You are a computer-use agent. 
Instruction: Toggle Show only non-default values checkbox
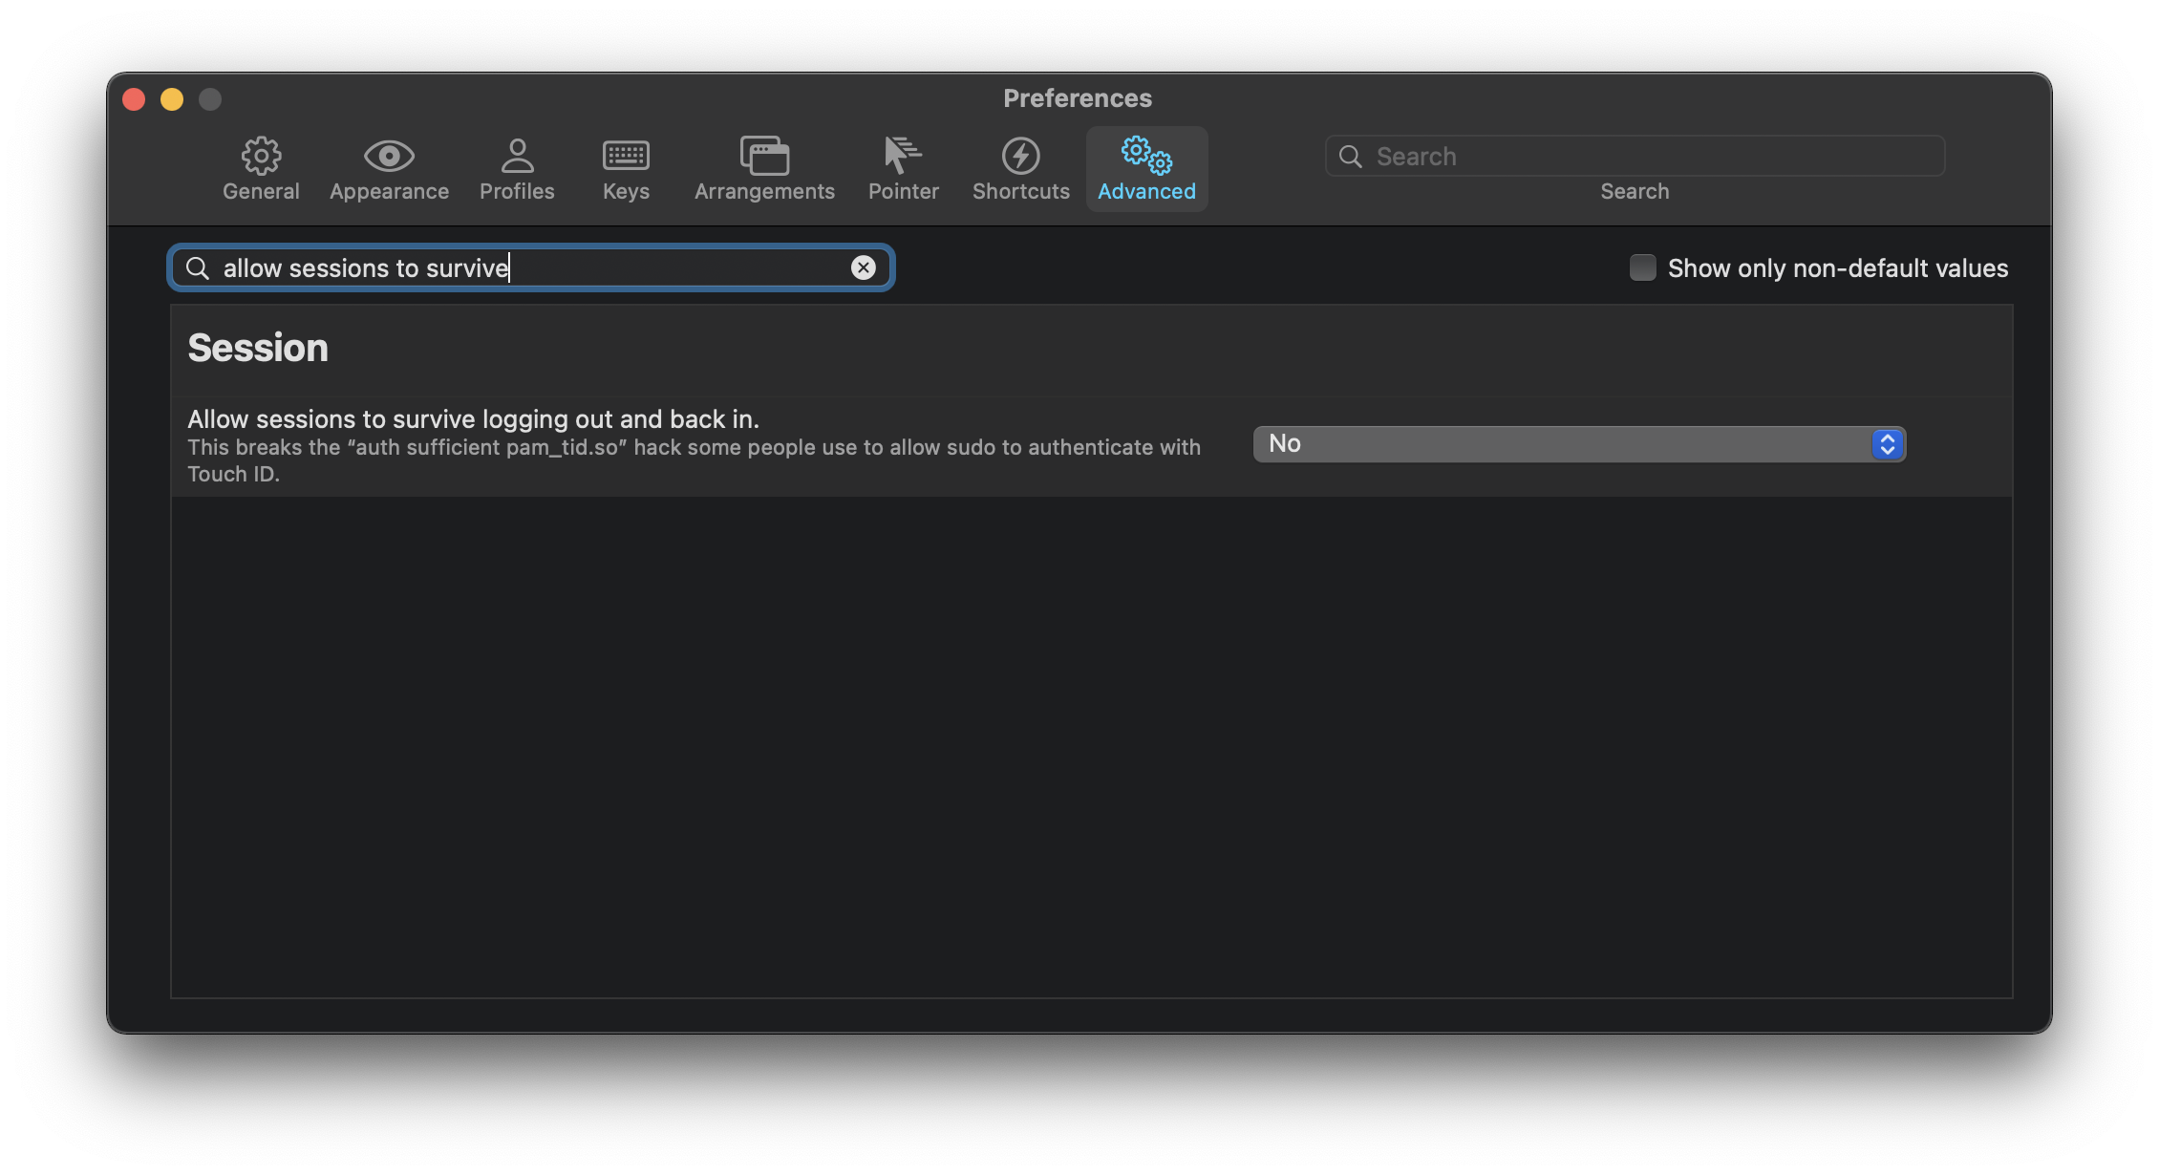(1642, 267)
